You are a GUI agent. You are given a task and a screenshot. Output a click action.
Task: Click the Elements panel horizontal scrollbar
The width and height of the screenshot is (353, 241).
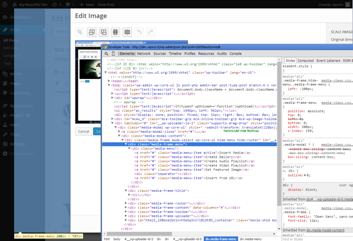tap(139, 234)
